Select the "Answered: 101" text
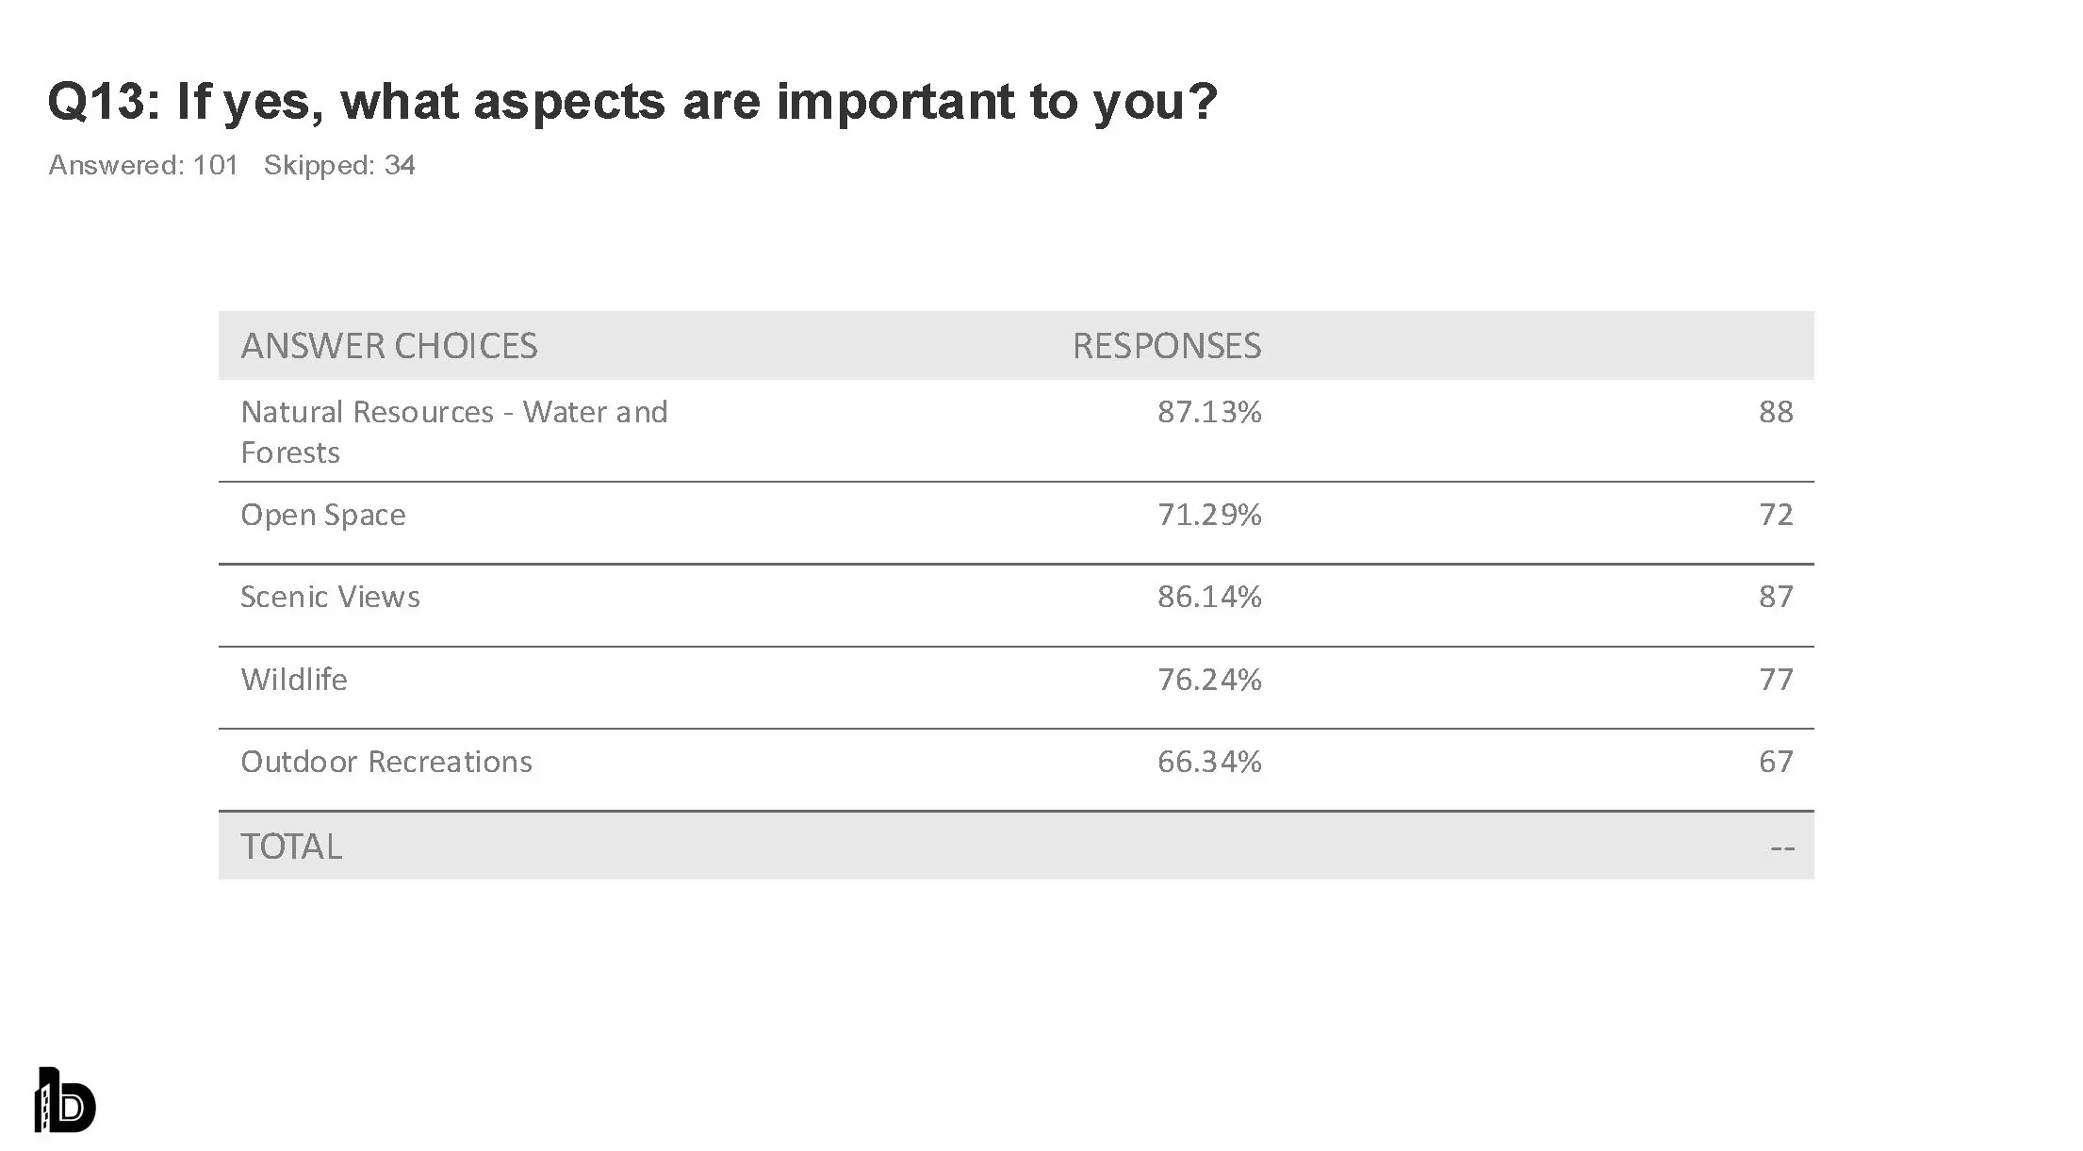2083x1151 pixels. point(143,166)
